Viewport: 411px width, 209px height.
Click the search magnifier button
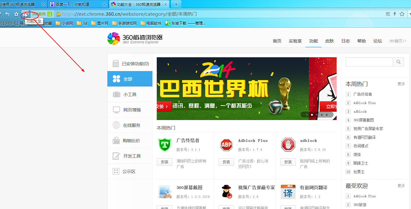tap(398, 62)
